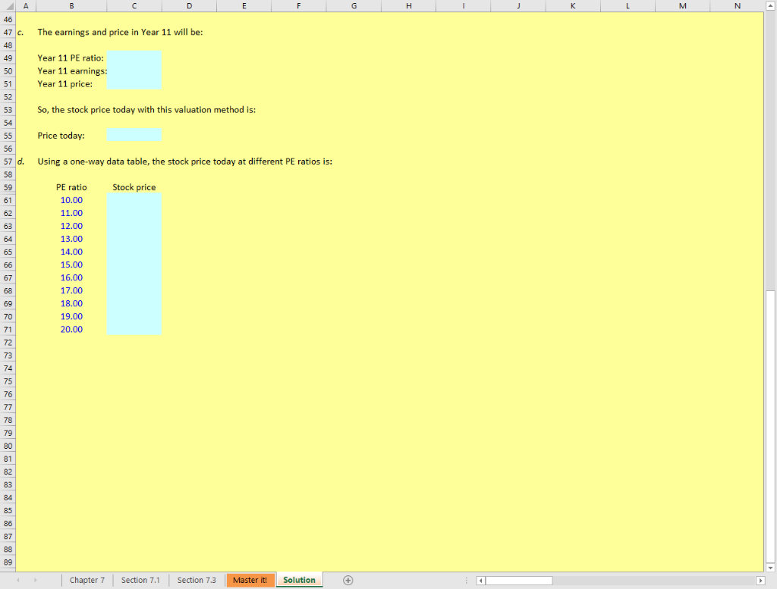Click the 'Year 11 PE ratio:' label
Screen dimensions: 777x589
point(71,58)
